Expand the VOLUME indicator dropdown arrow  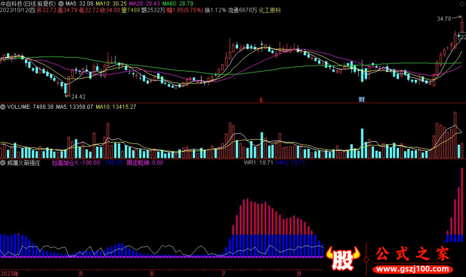[x=3, y=107]
